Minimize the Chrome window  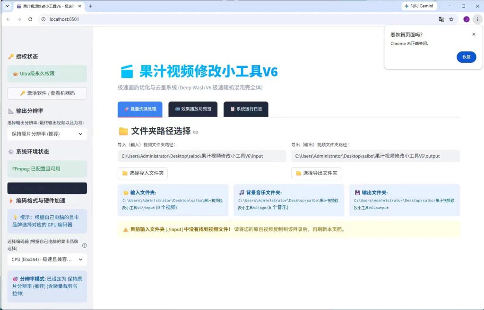coord(449,6)
